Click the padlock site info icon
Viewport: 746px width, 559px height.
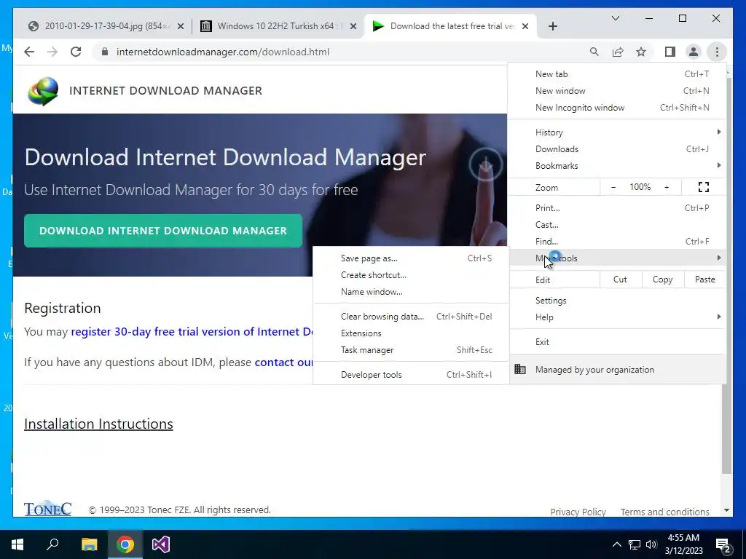click(x=105, y=52)
